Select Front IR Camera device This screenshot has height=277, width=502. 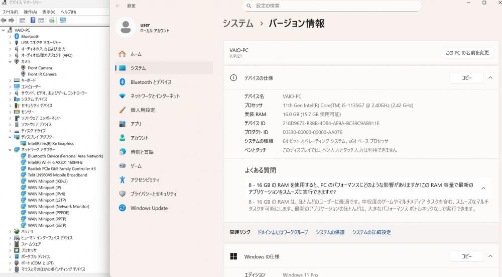tap(42, 74)
